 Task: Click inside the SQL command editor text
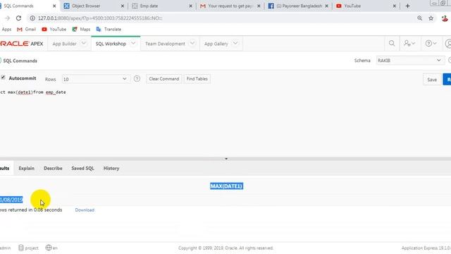[33, 92]
